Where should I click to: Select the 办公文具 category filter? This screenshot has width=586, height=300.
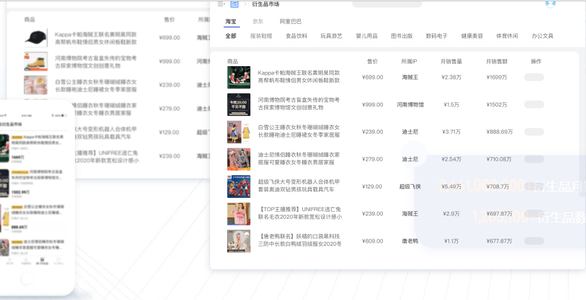click(x=542, y=36)
